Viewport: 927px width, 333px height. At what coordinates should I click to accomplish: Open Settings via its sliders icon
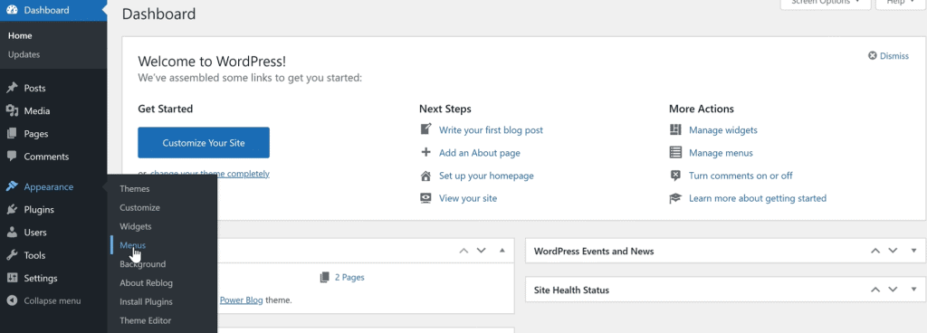[x=12, y=278]
